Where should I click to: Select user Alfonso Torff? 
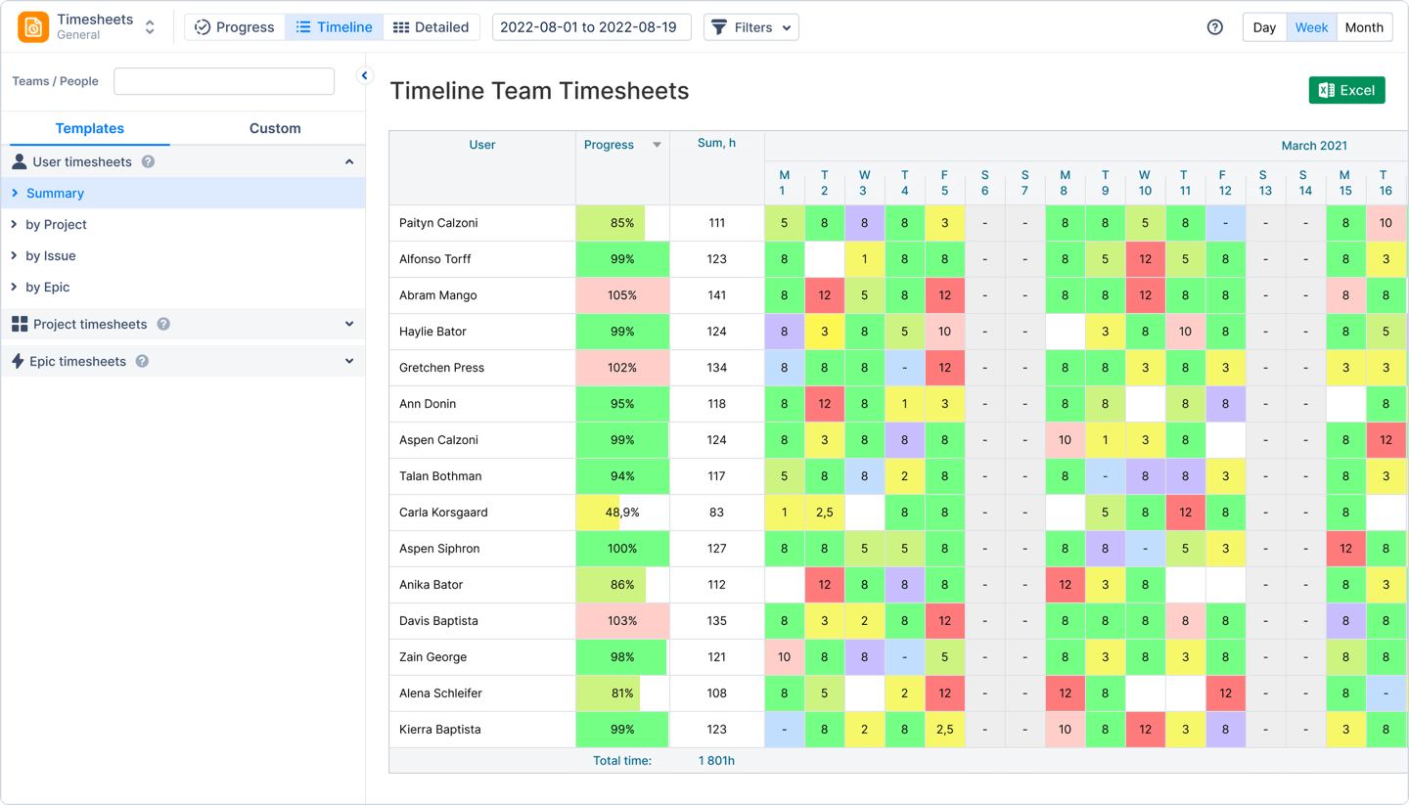(434, 259)
